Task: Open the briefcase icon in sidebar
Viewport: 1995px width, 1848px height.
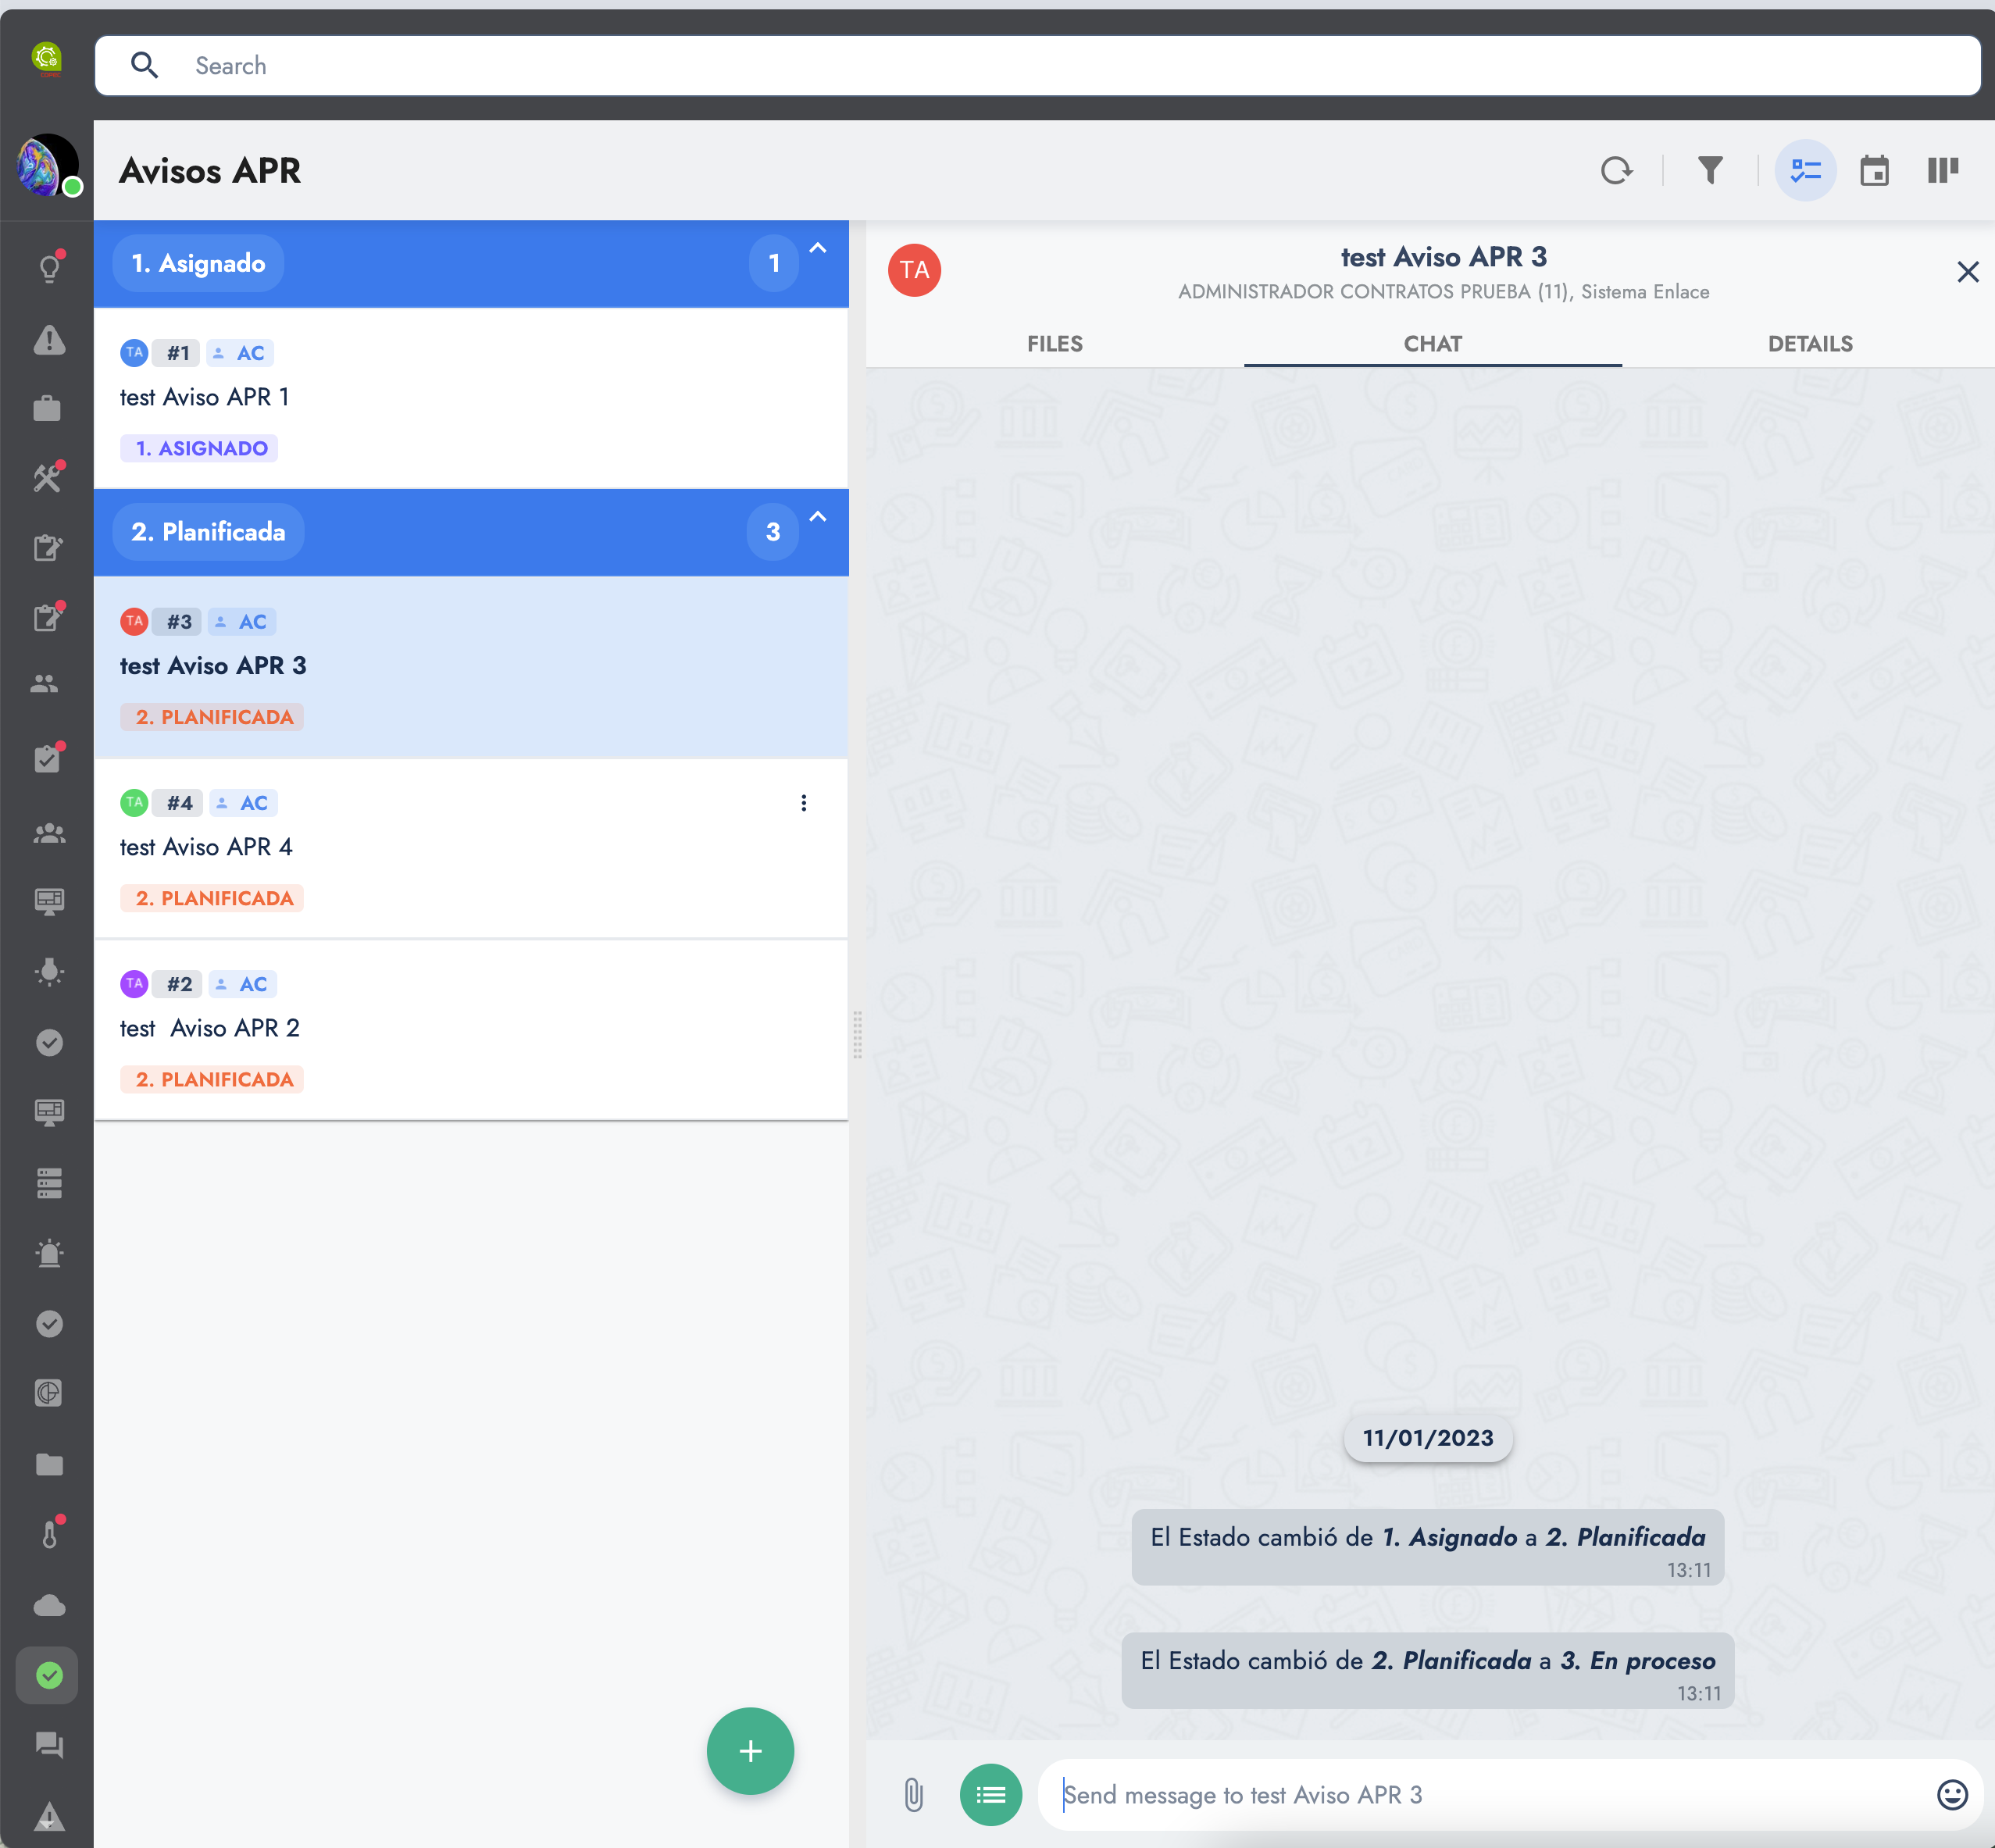Action: [47, 409]
